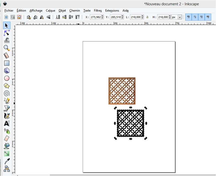This screenshot has width=216, height=176.
Task: Select the Paint bucket fill tool
Action: 7,146
